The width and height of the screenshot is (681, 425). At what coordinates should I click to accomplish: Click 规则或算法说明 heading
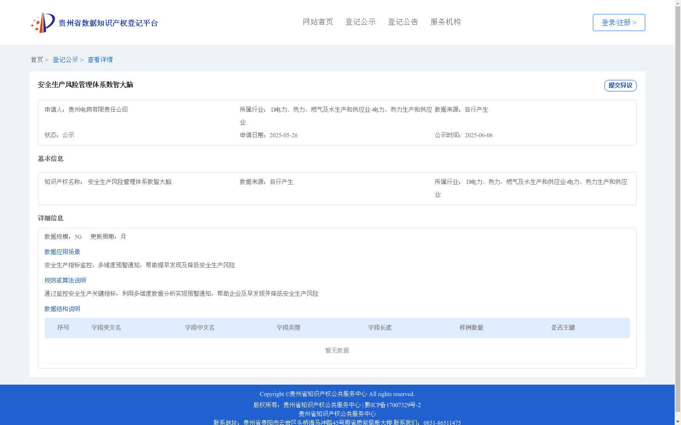point(65,280)
